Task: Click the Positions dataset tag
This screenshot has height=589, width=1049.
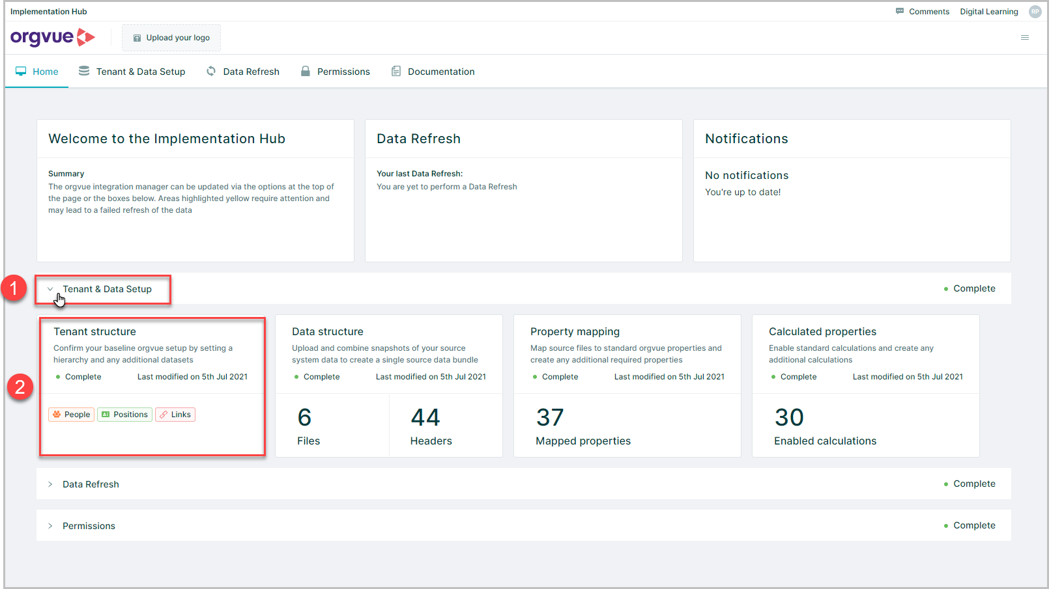Action: click(124, 415)
